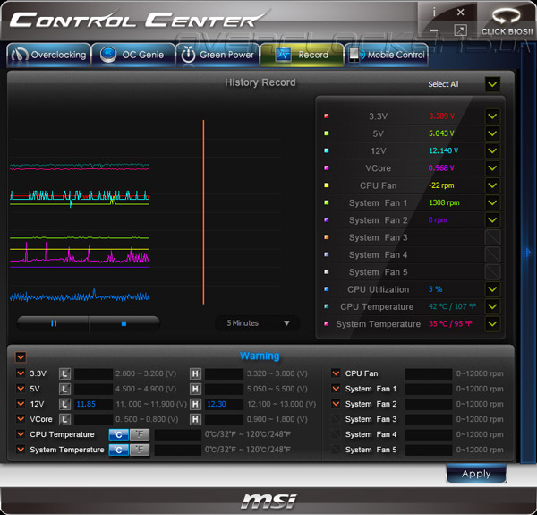The width and height of the screenshot is (537, 515).
Task: Click the System Temperature warning value field
Action: 178,450
